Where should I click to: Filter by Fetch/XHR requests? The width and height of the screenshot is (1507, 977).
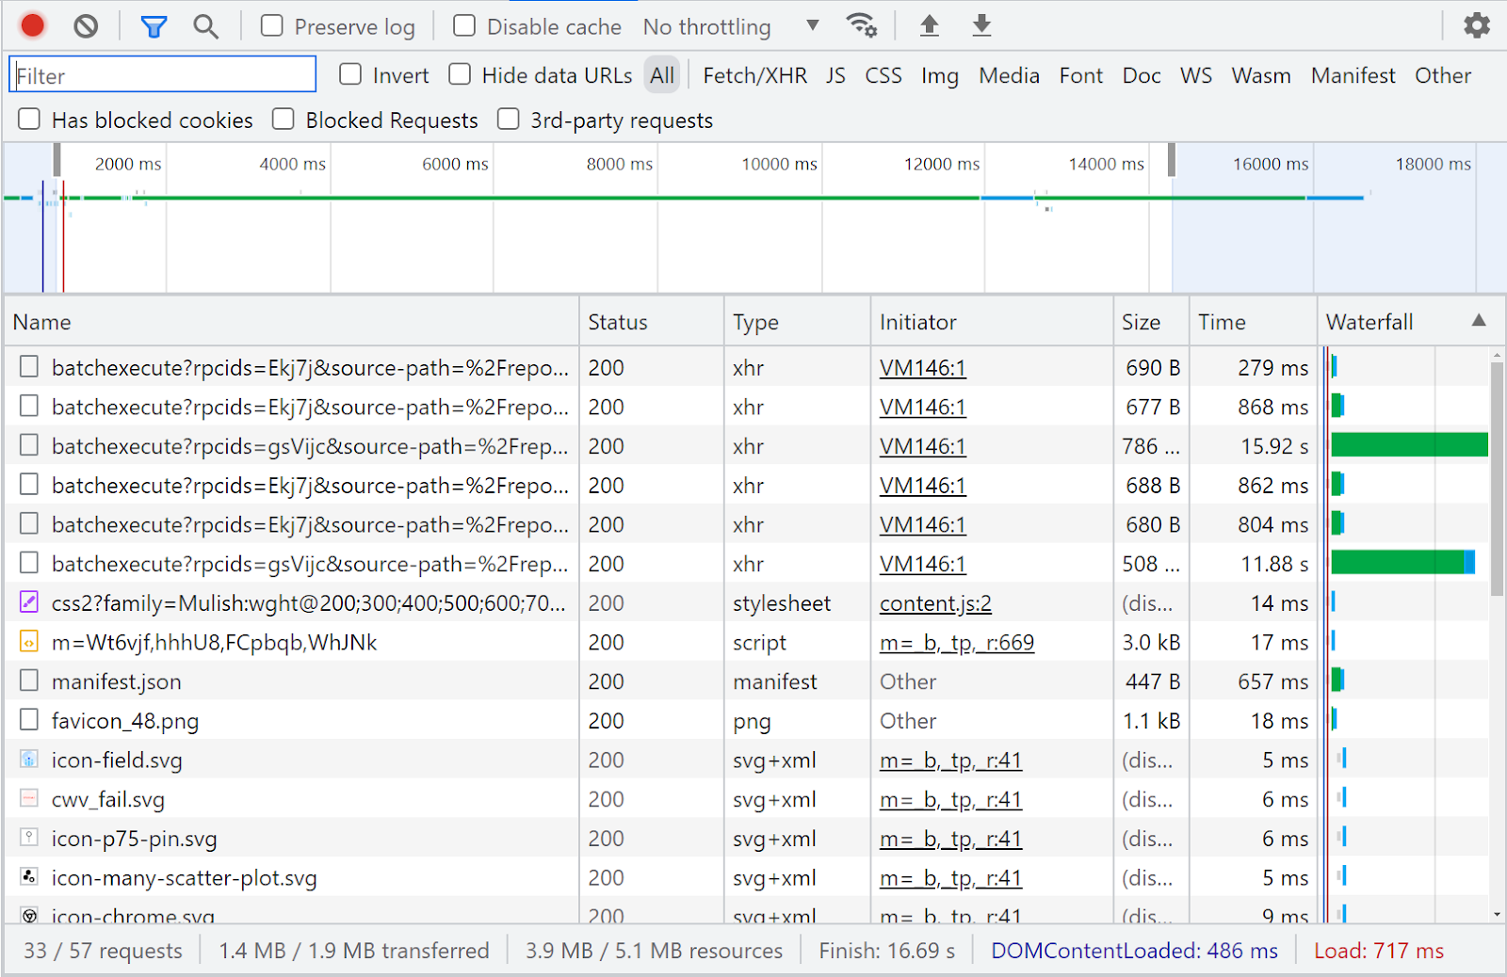click(x=754, y=75)
